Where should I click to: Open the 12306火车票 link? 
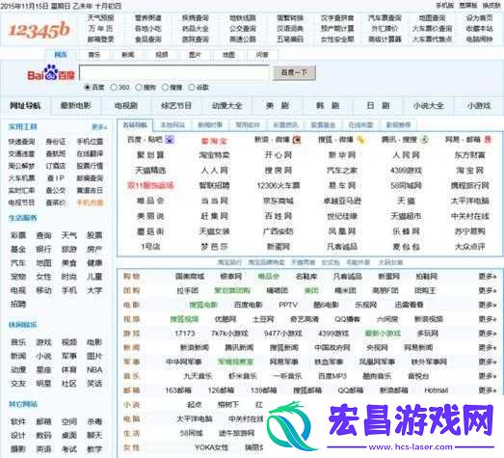[279, 185]
